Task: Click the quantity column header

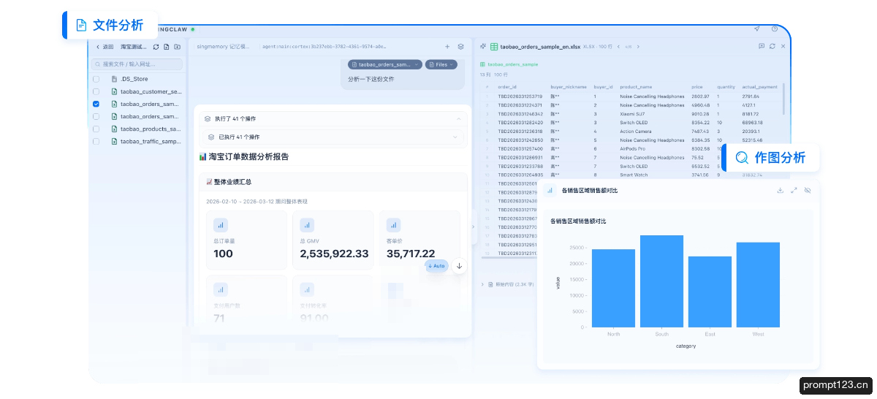Action: click(726, 87)
